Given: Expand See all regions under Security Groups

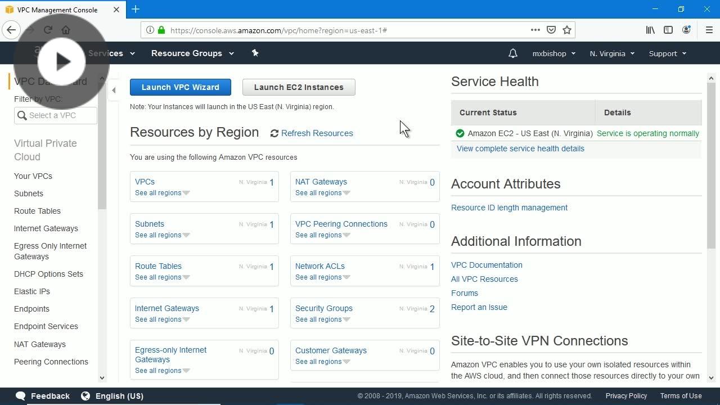Looking at the screenshot, I should (x=322, y=319).
